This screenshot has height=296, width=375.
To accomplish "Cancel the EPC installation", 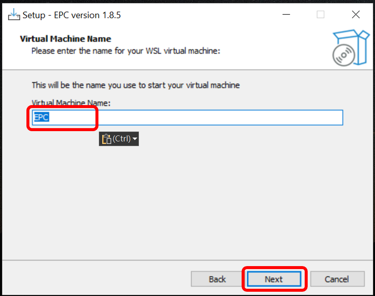I will point(337,279).
